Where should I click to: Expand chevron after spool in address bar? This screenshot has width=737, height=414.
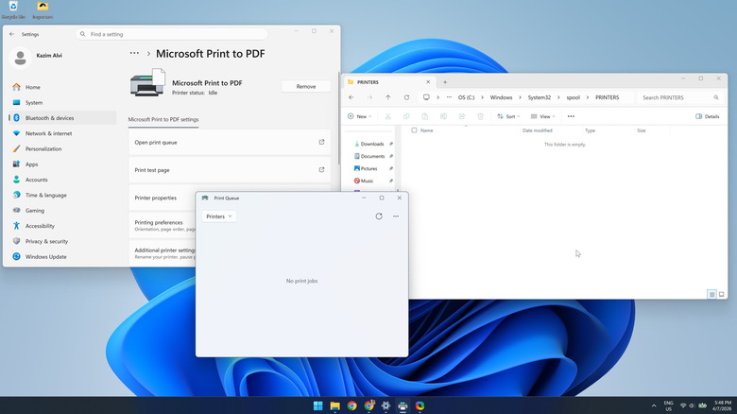[588, 97]
